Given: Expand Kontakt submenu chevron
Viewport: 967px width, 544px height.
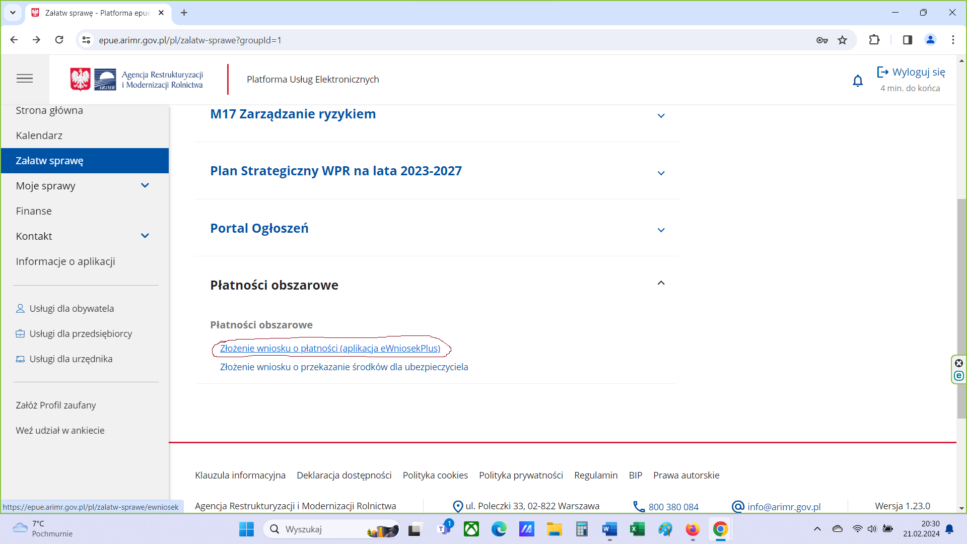Looking at the screenshot, I should tap(145, 236).
